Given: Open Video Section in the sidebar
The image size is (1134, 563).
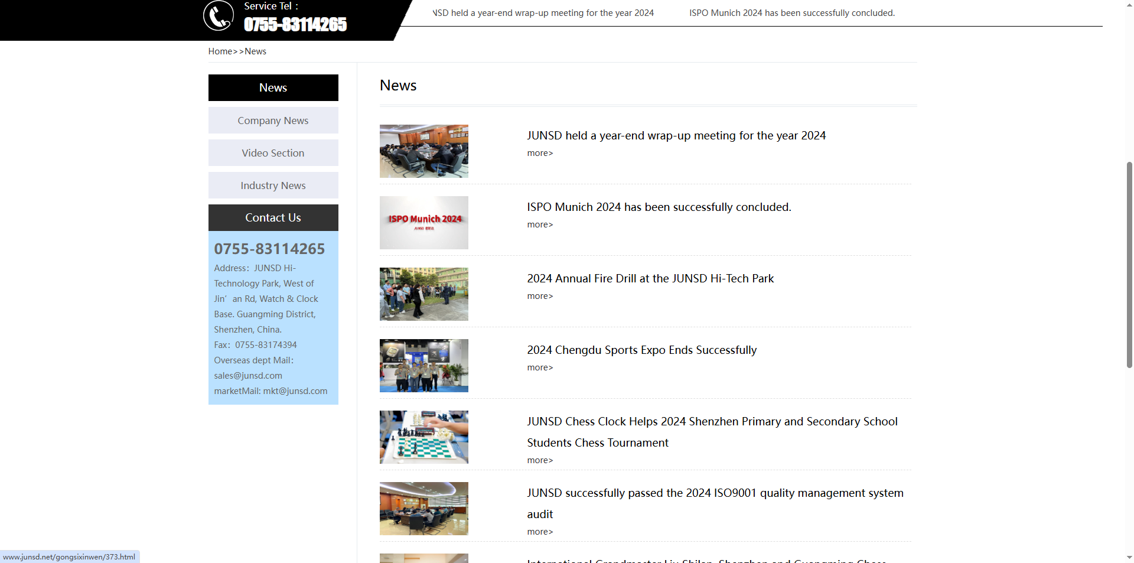Looking at the screenshot, I should pos(273,153).
